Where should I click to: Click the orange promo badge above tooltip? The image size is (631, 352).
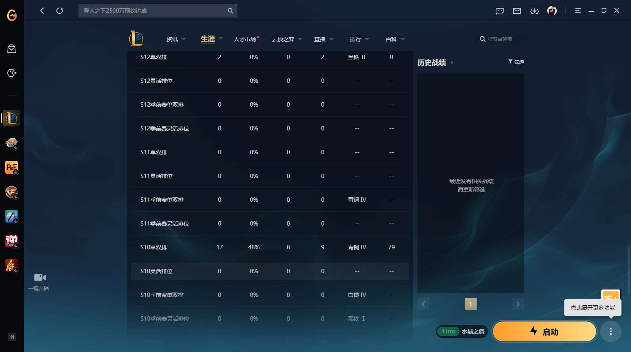tap(610, 295)
